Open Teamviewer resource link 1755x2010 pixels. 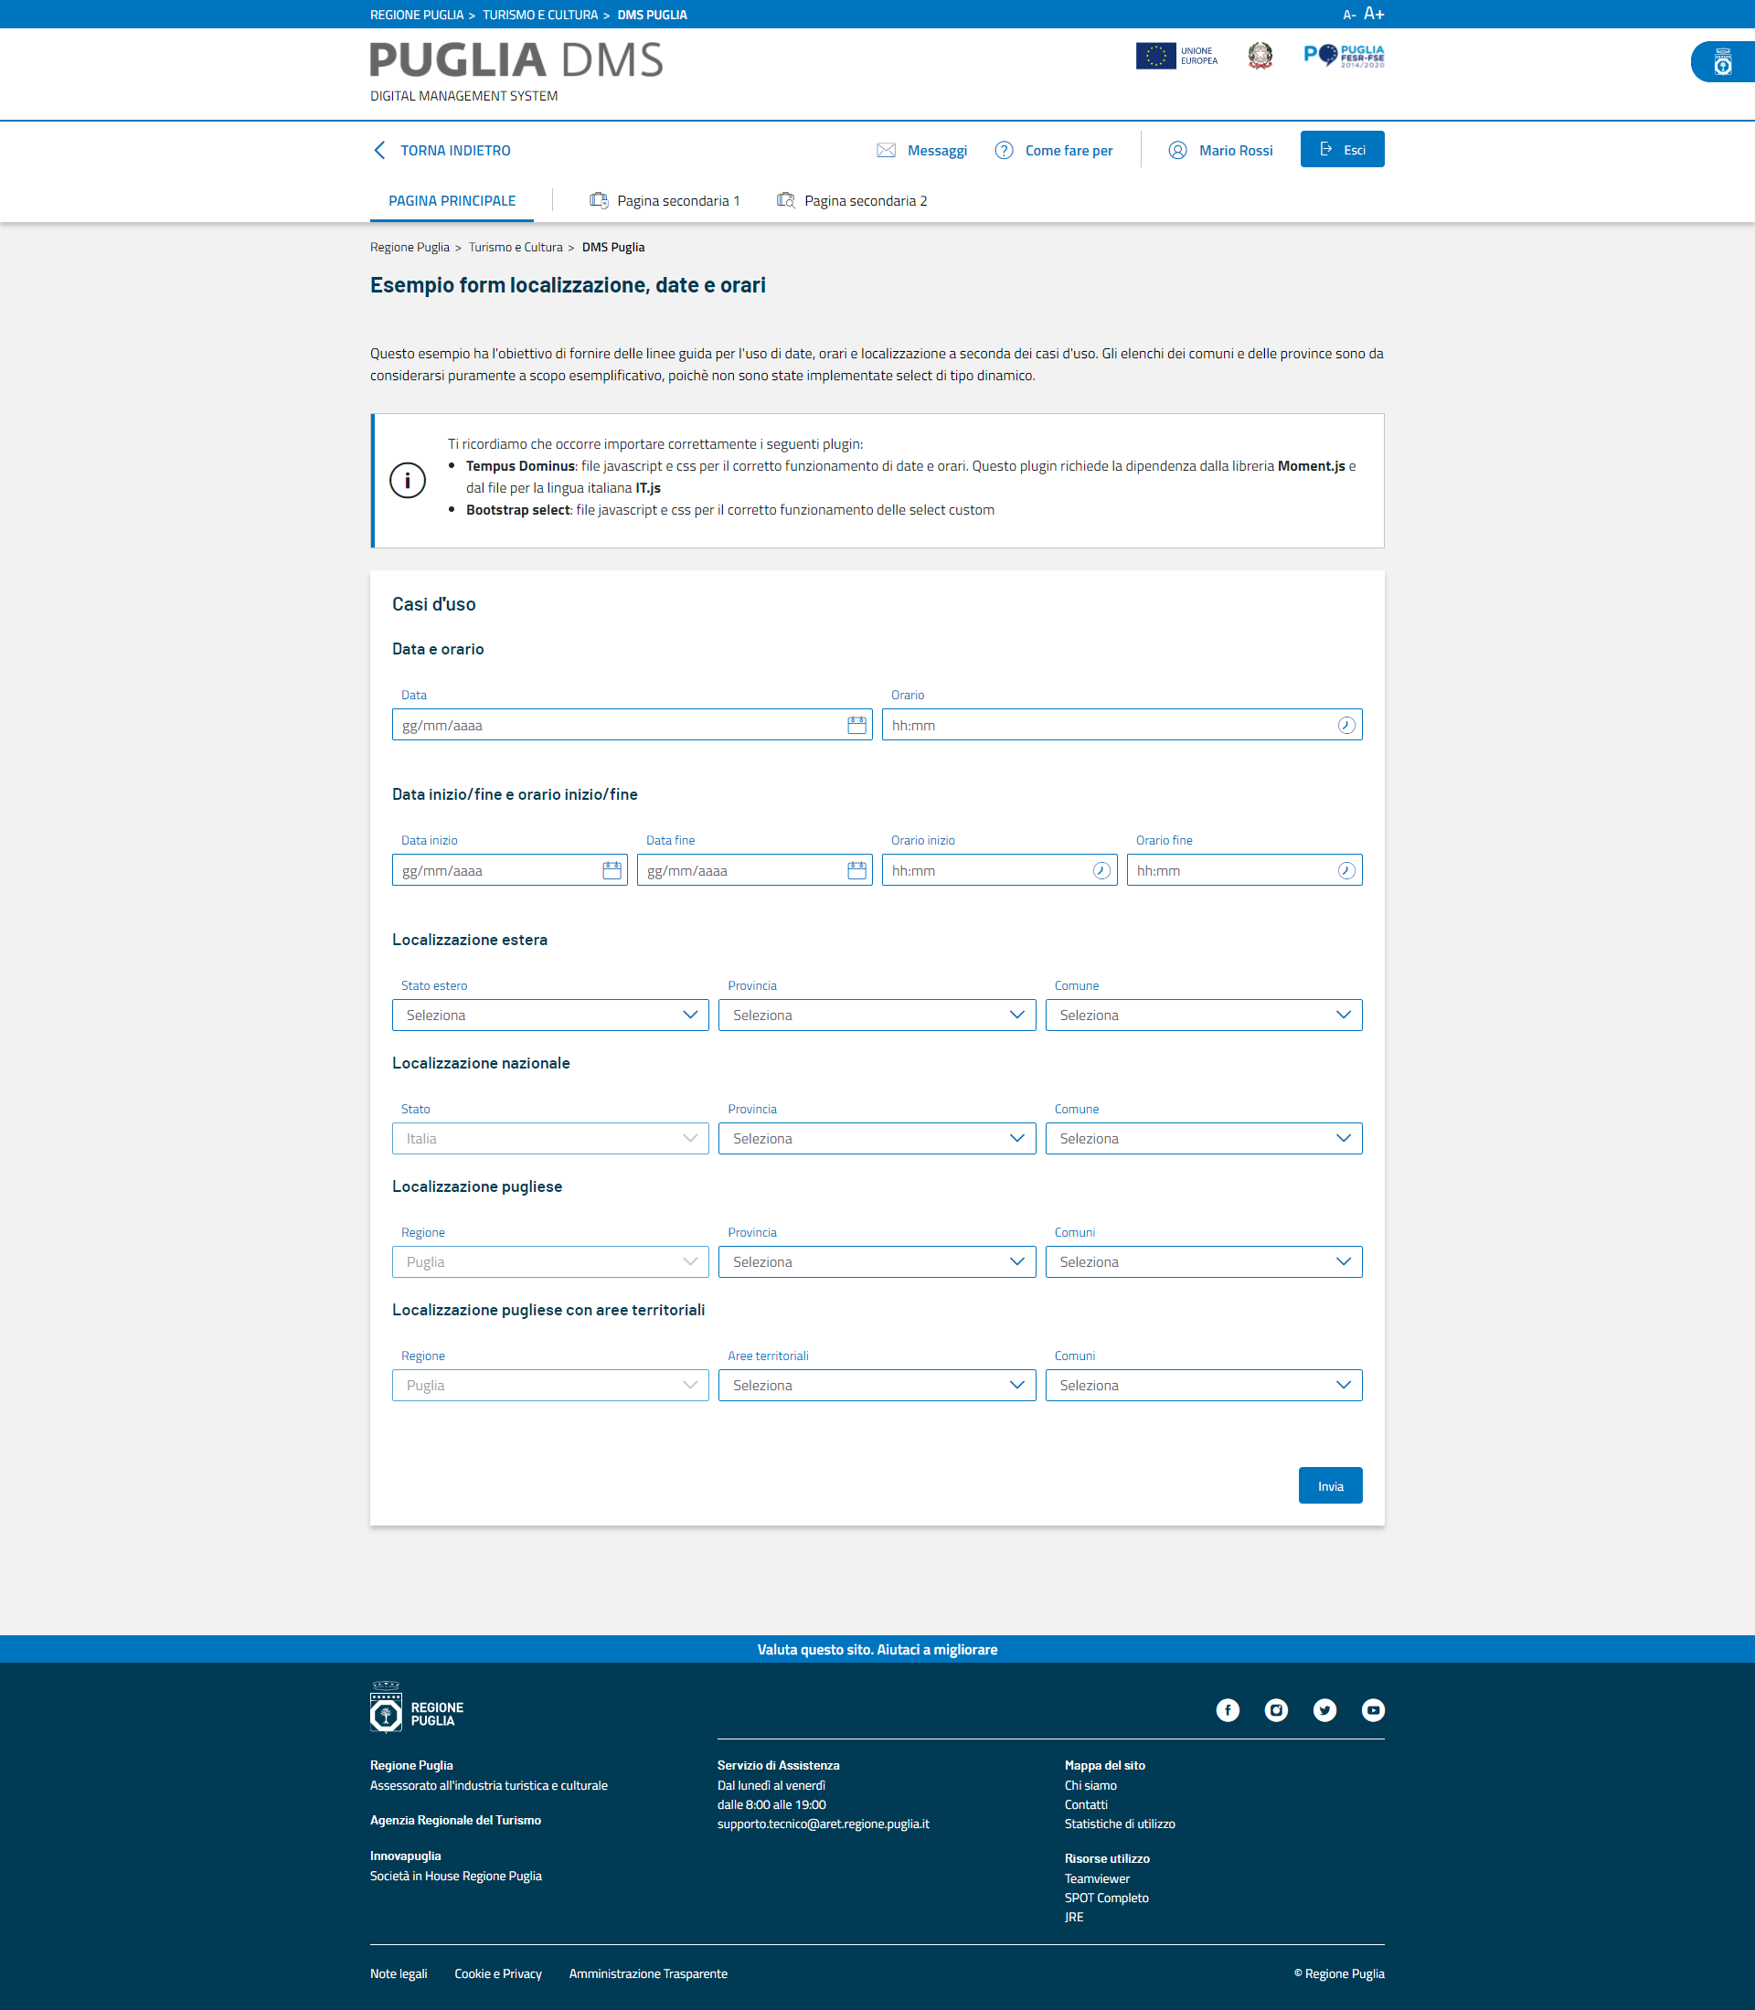1097,1878
